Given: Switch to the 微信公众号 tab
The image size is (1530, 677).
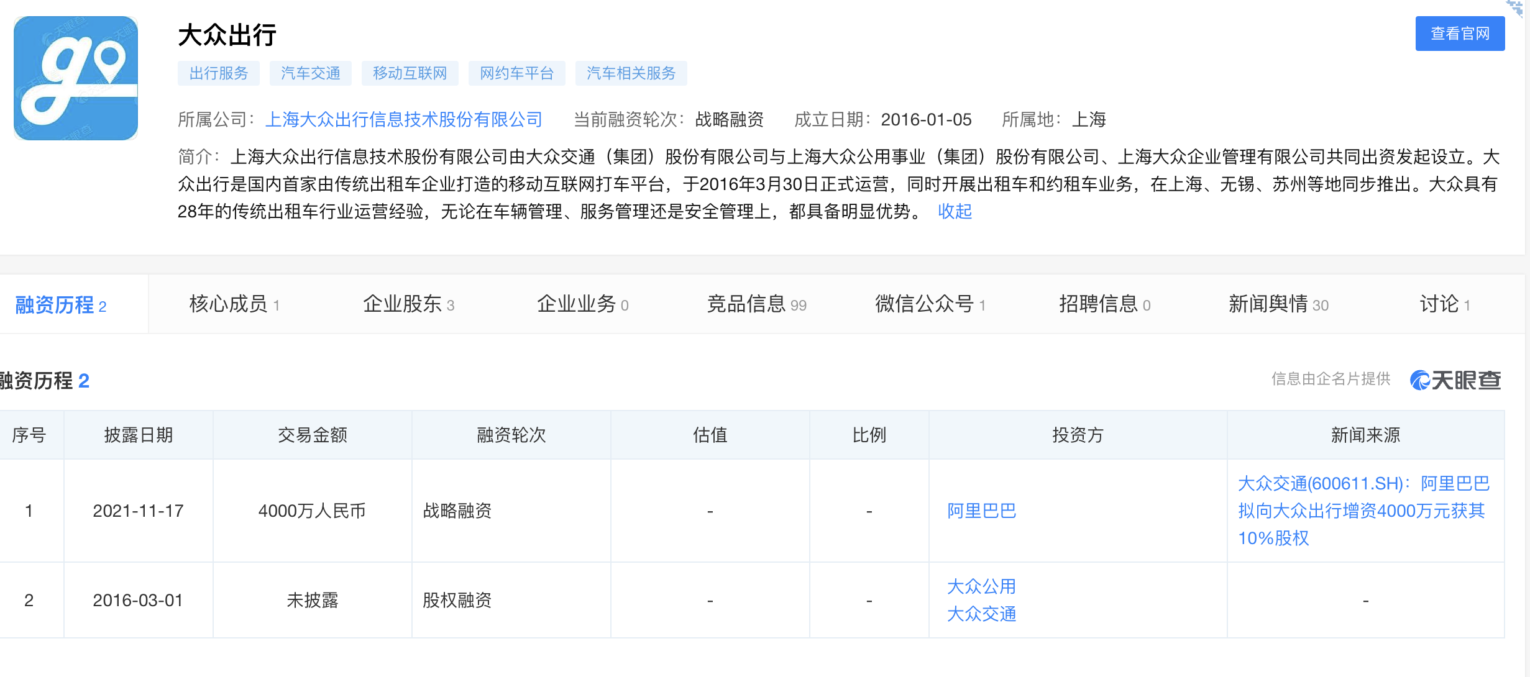Looking at the screenshot, I should (930, 304).
